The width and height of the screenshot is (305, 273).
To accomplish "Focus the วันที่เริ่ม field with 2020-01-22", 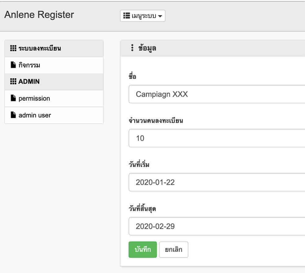I will click(217, 182).
